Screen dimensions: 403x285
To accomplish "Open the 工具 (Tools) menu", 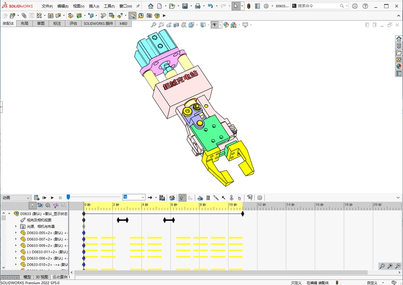I will (108, 6).
